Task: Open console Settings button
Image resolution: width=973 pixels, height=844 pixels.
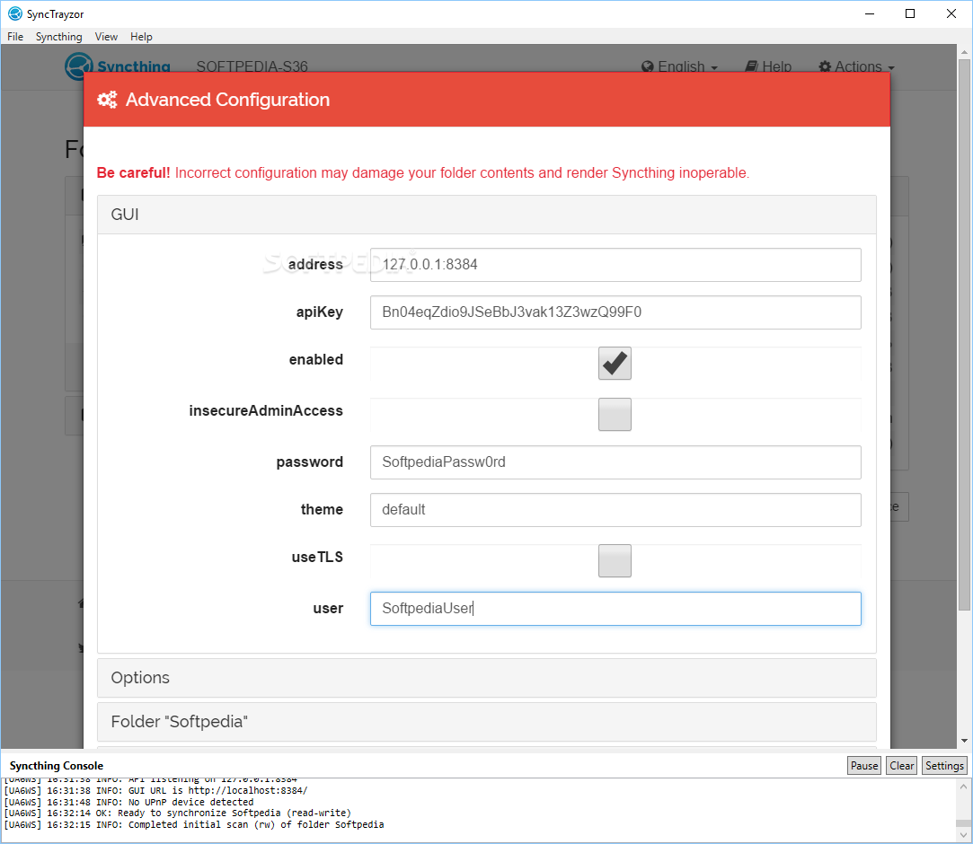Action: click(x=944, y=766)
